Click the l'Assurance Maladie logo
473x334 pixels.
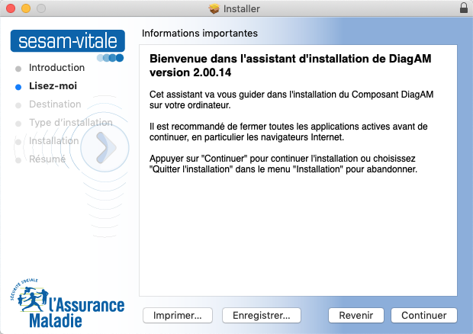pyautogui.click(x=68, y=303)
